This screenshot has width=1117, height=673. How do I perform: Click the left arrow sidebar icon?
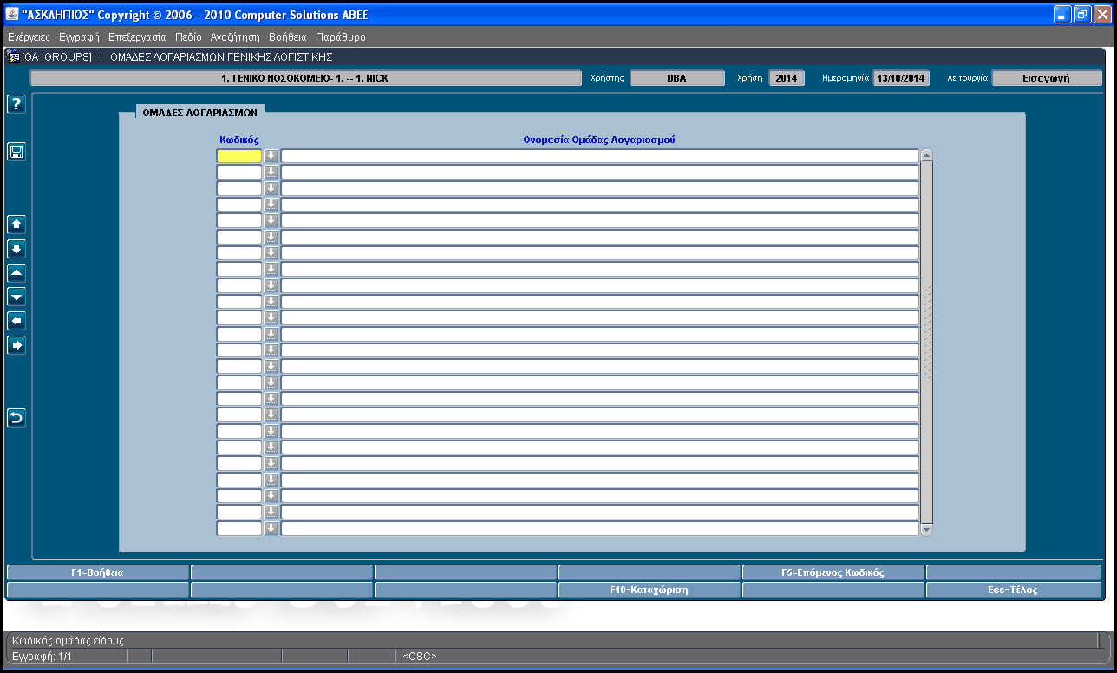tap(16, 321)
